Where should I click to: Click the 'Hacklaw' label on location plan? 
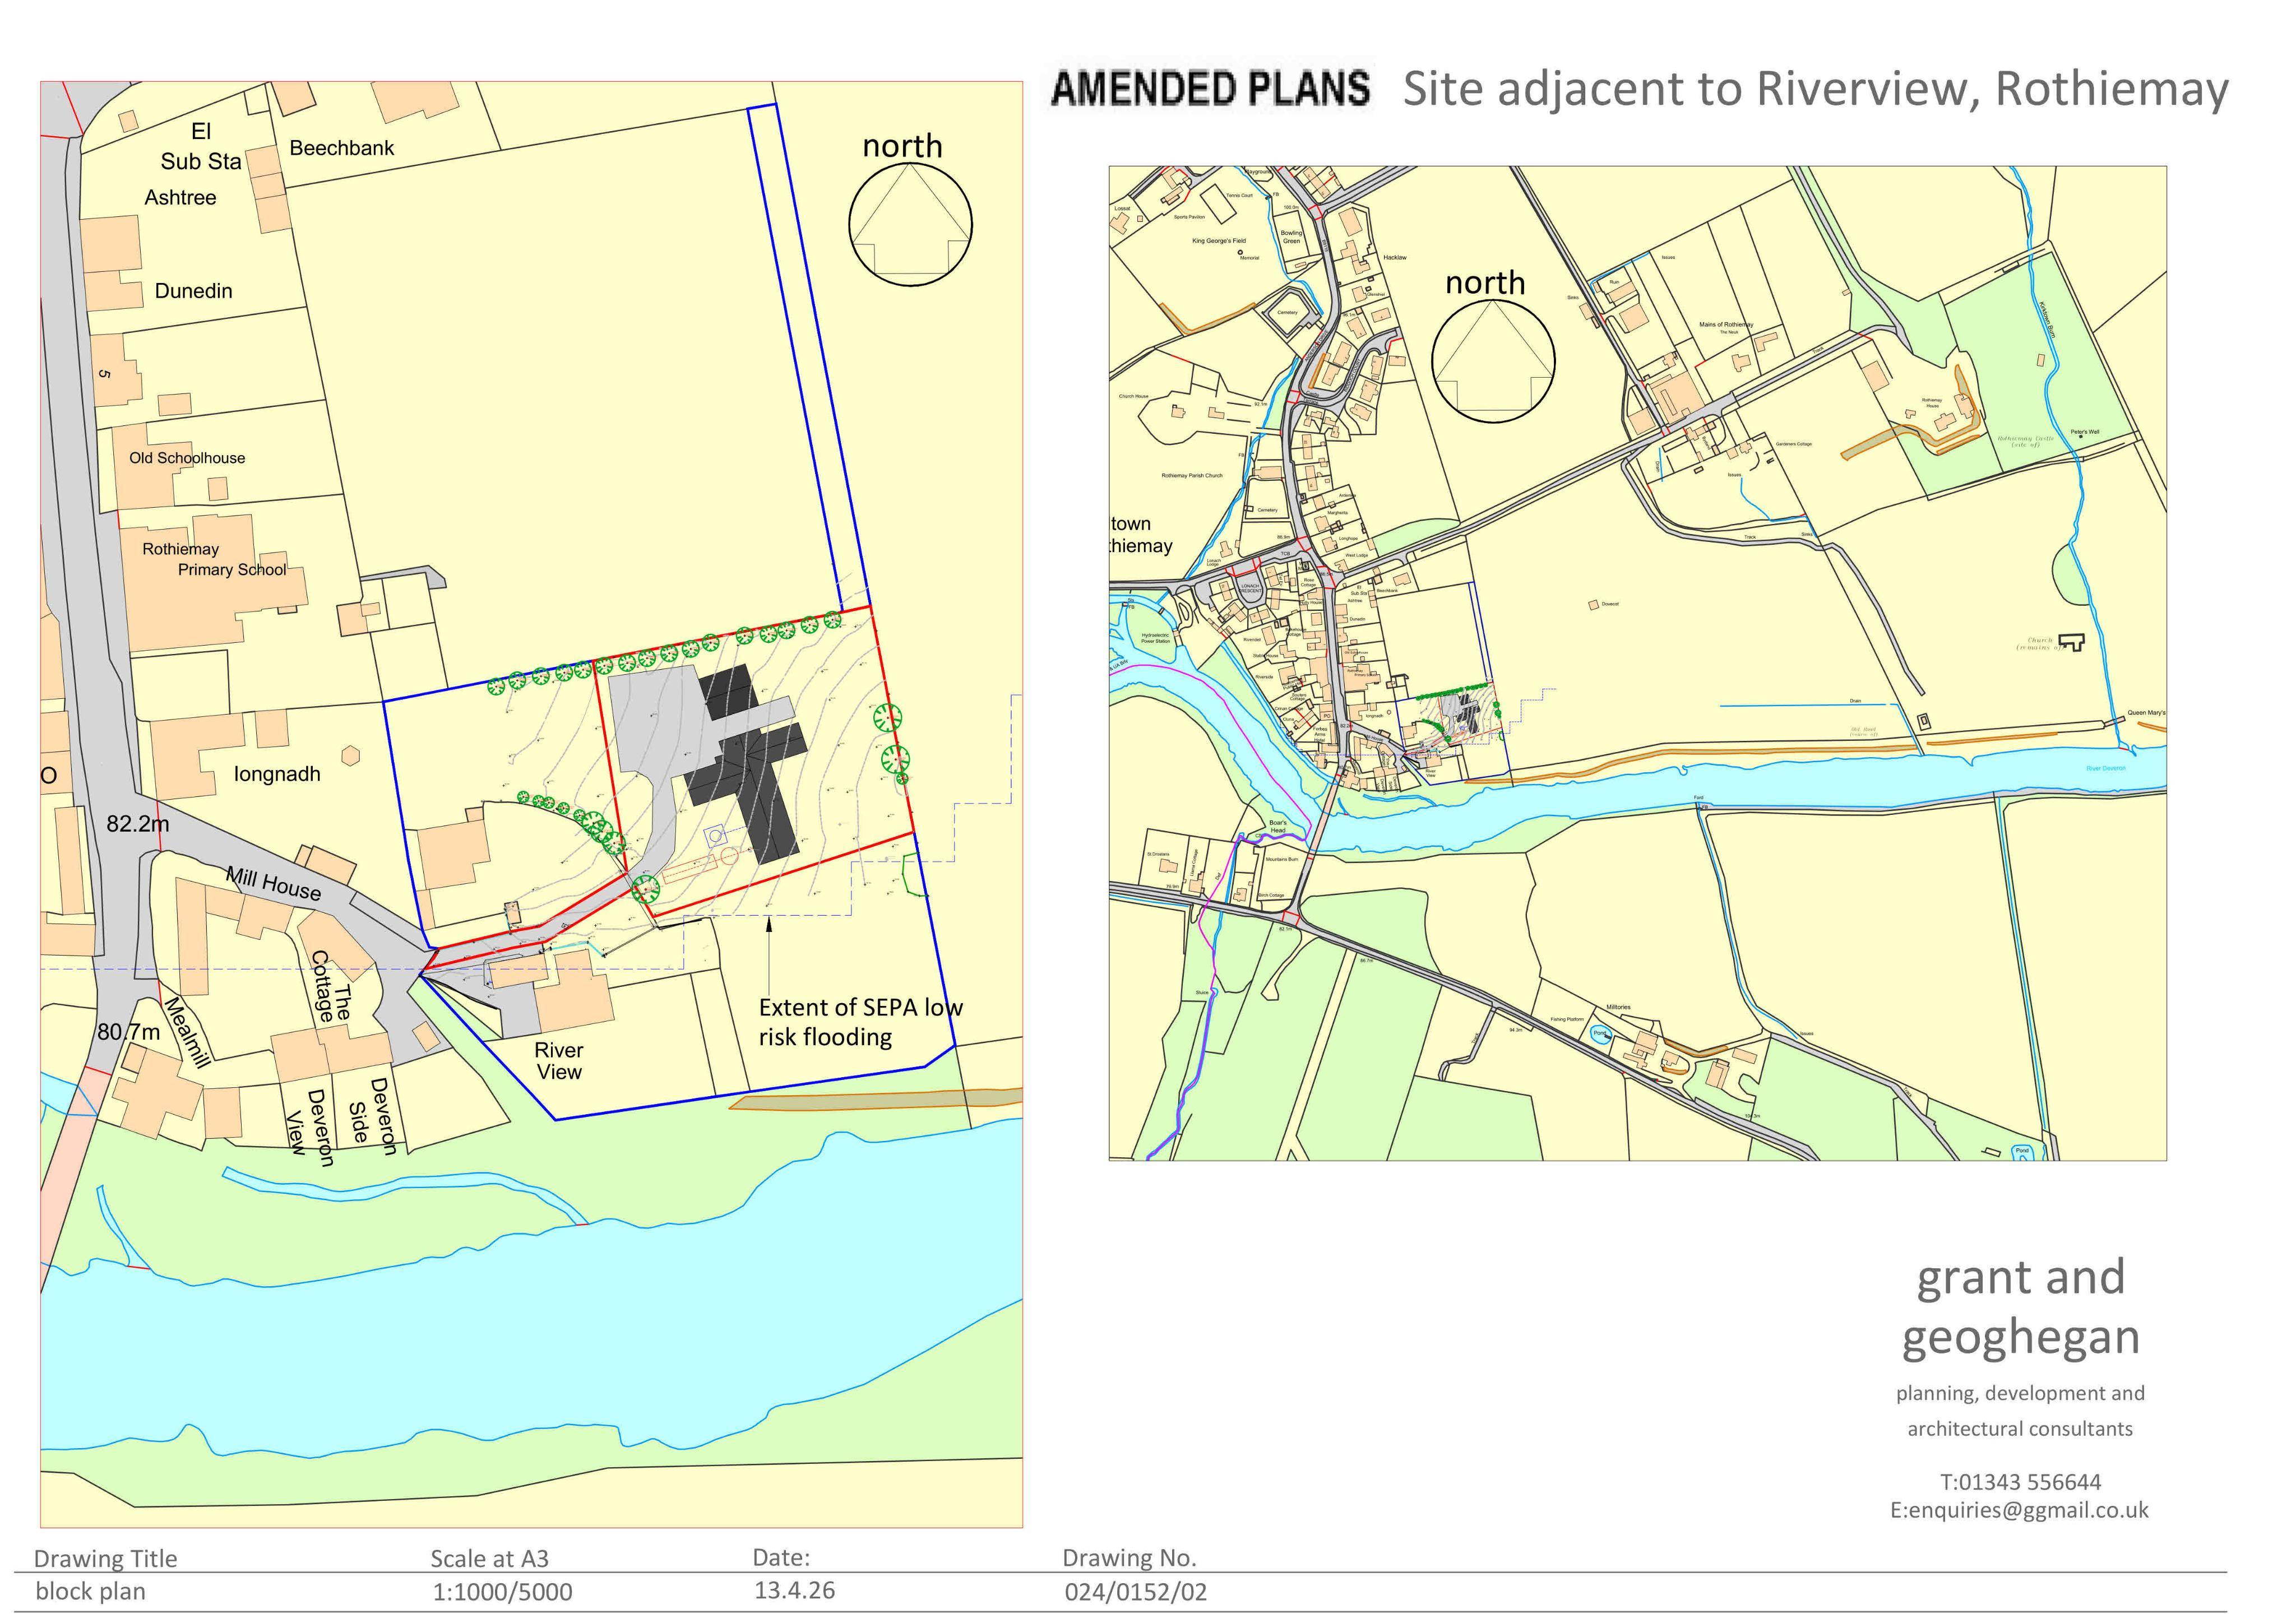pyautogui.click(x=1395, y=258)
